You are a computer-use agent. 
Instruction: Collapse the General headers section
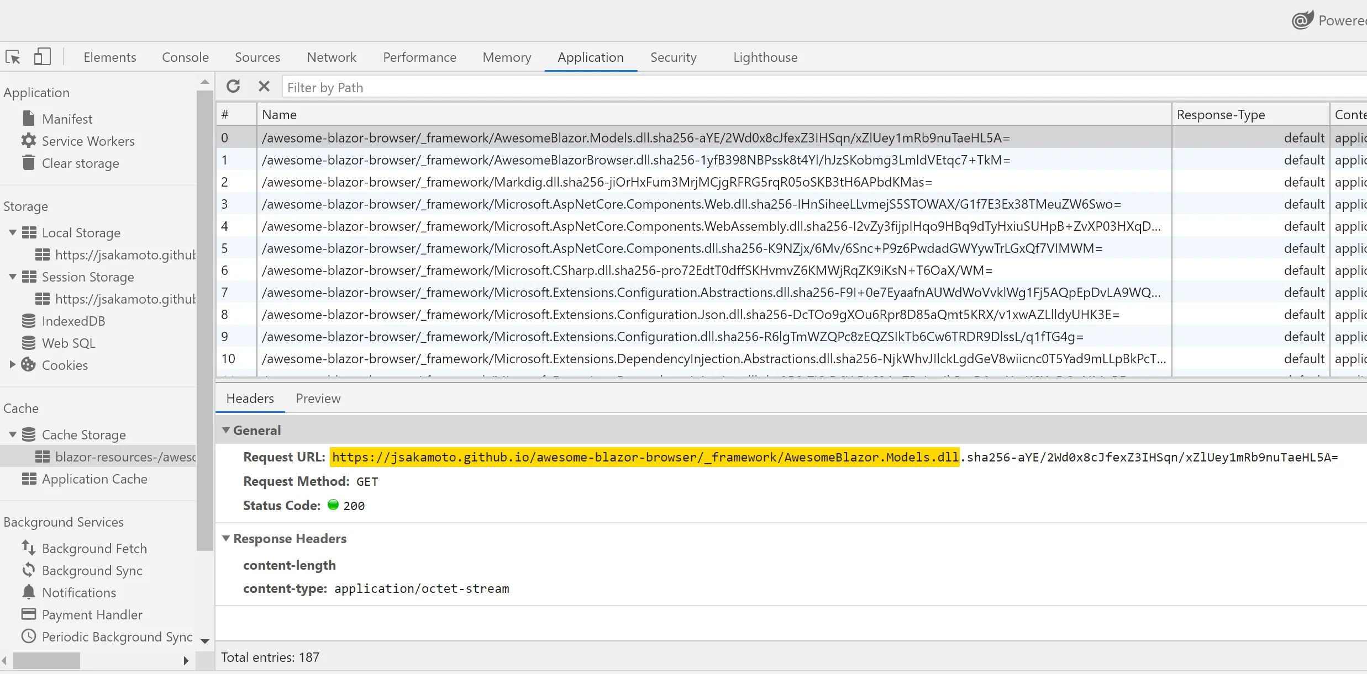[225, 430]
